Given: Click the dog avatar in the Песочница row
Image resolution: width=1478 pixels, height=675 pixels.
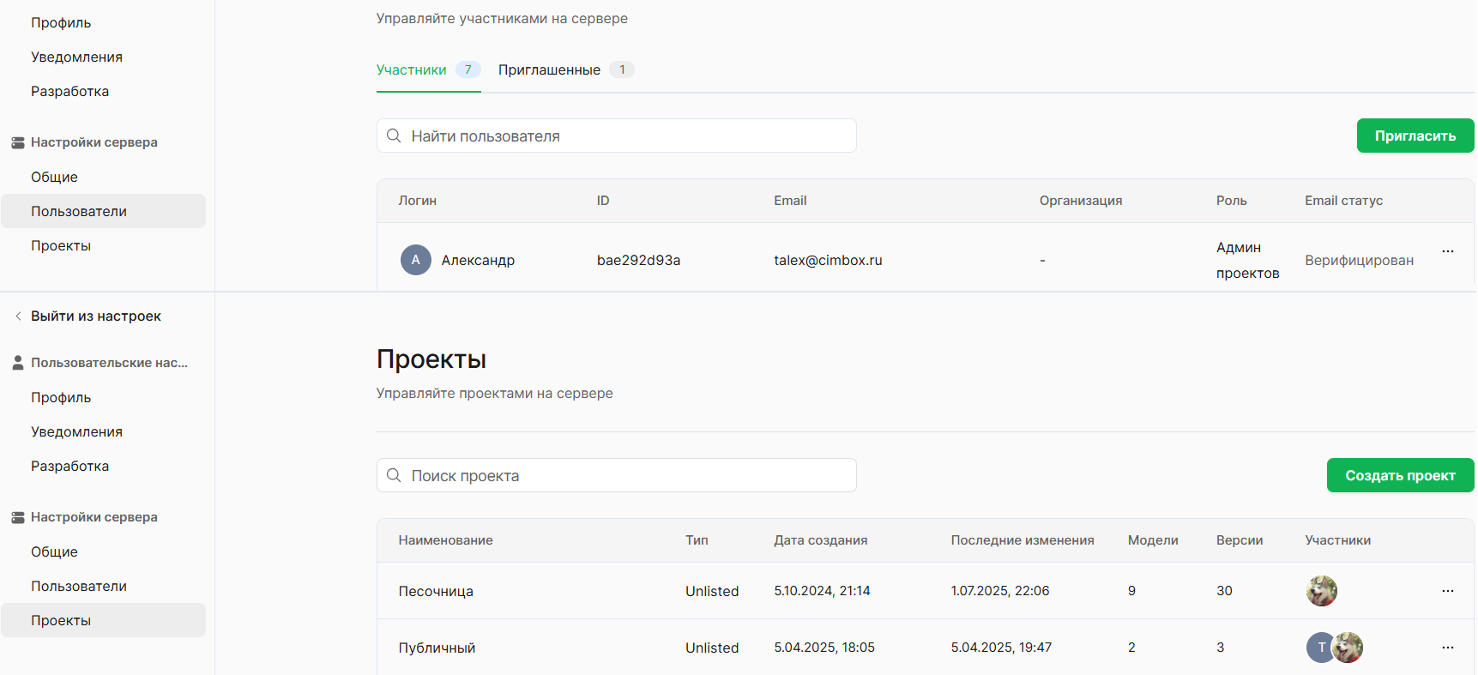Looking at the screenshot, I should point(1321,591).
